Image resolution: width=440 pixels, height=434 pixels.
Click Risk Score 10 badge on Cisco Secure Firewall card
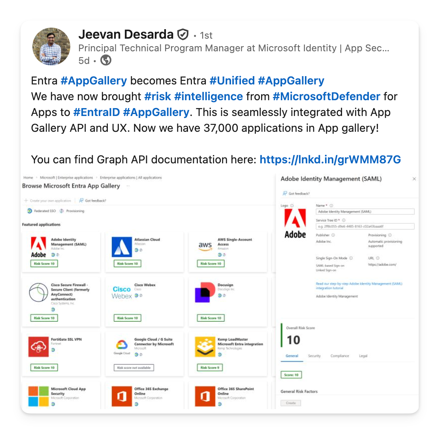[x=44, y=318]
